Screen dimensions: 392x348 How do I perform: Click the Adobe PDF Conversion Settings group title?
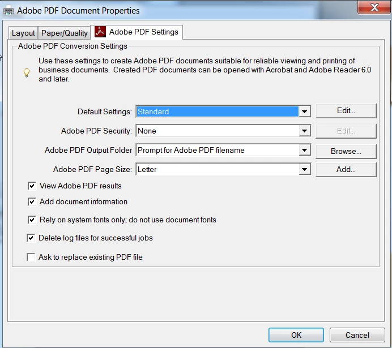(x=73, y=46)
